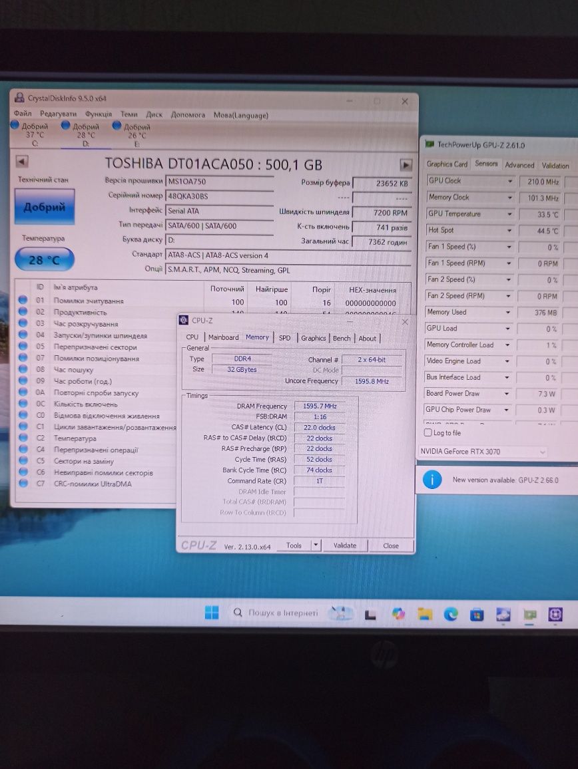
Task: Switch to CPU-Z taskbar icon
Action: point(555,614)
